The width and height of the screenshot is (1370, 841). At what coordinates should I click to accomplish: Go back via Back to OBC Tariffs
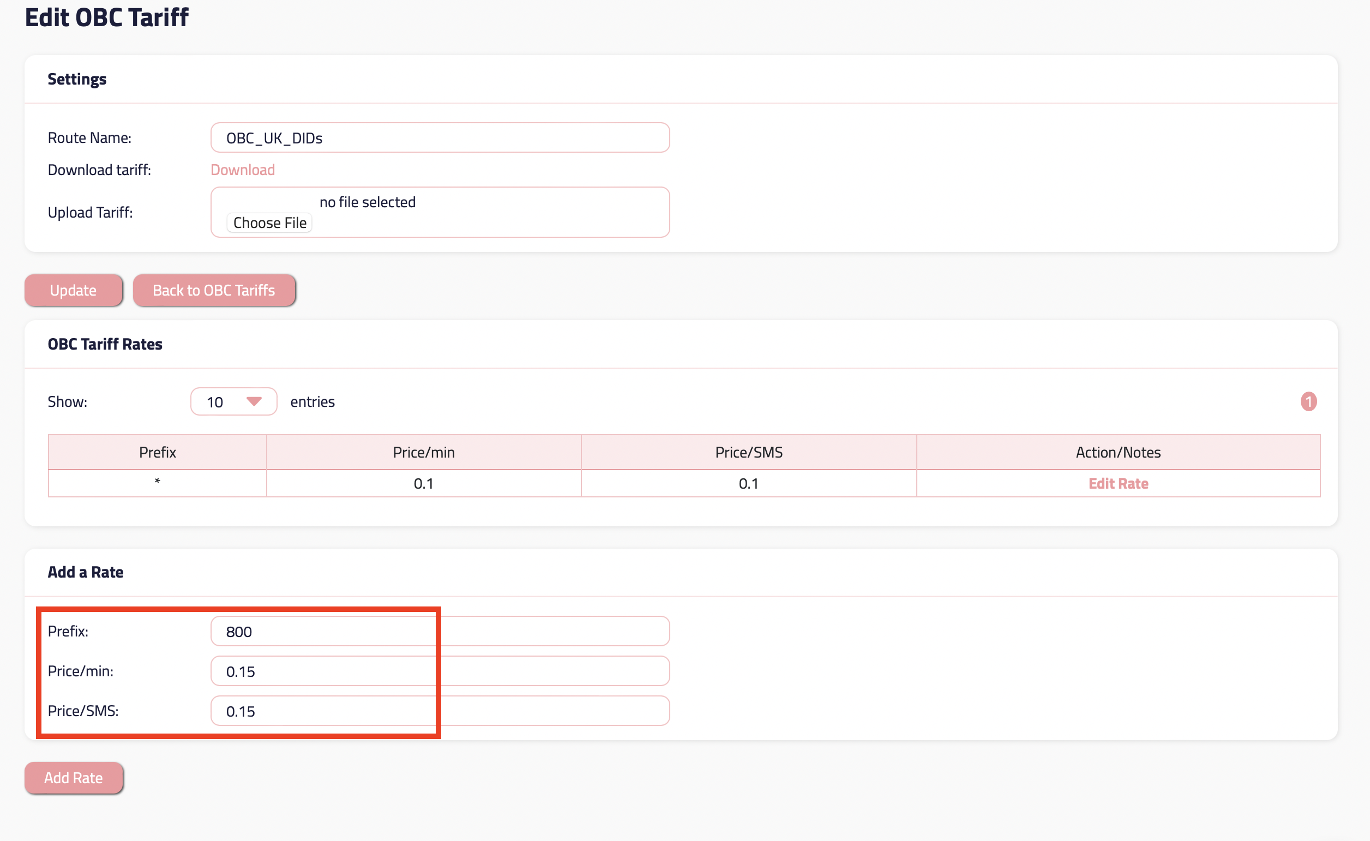[x=214, y=290]
